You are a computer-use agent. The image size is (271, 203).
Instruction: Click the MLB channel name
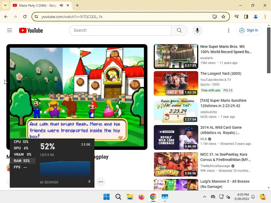click(204, 139)
